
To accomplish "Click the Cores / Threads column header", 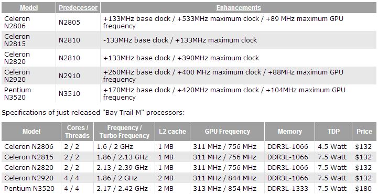I will pyautogui.click(x=78, y=132).
